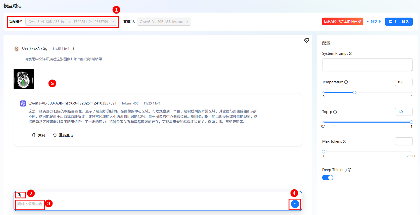Click the LoRA模型对话限时免费 red badge
This screenshot has width=420, height=215.
(342, 21)
